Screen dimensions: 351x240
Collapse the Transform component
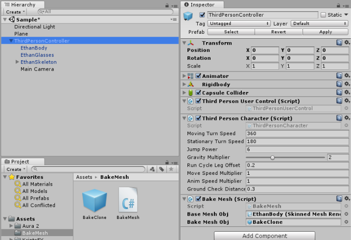[x=184, y=43]
